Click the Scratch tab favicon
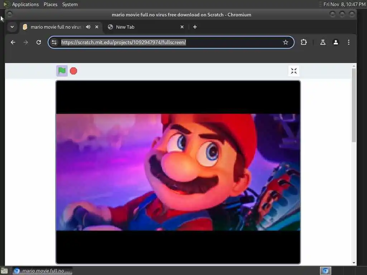This screenshot has height=275, width=367. click(25, 27)
